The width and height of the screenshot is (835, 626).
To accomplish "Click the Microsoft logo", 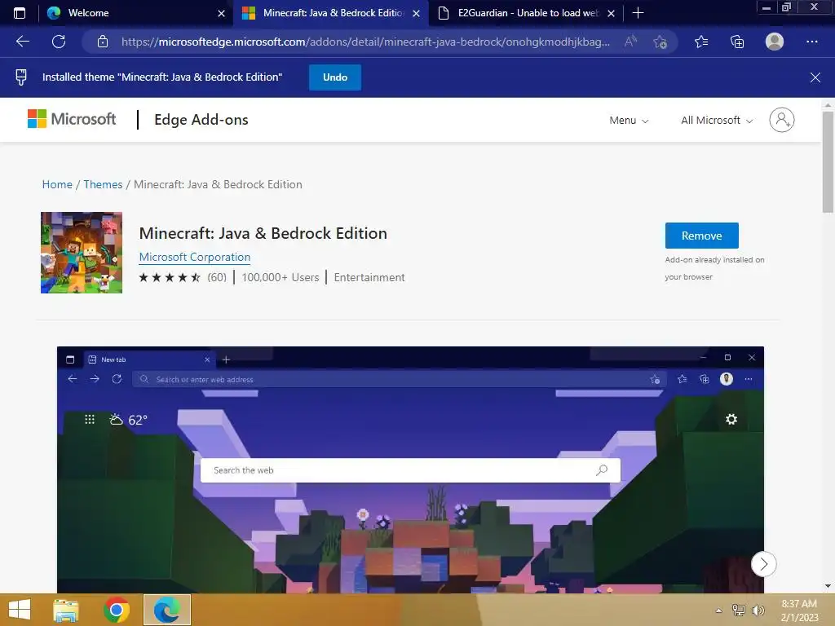I will click(x=72, y=119).
